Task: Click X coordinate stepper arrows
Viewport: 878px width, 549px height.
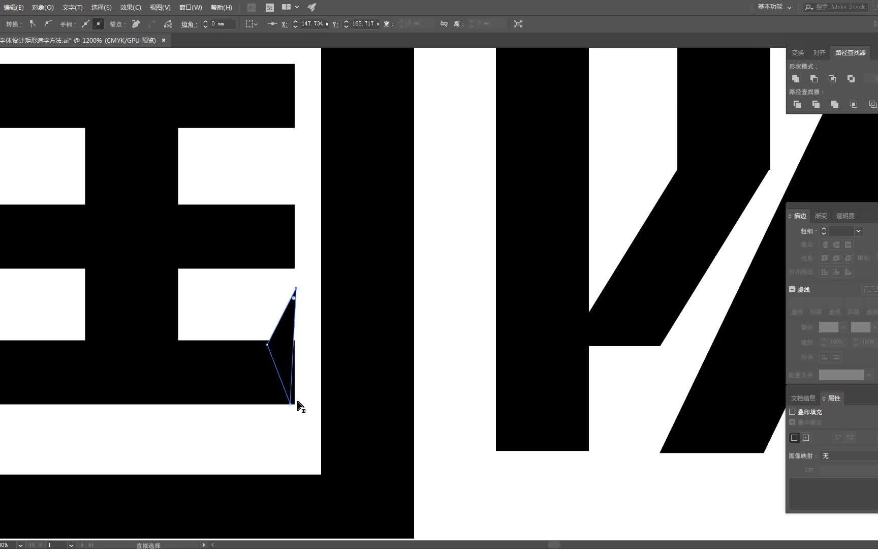Action: coord(295,24)
